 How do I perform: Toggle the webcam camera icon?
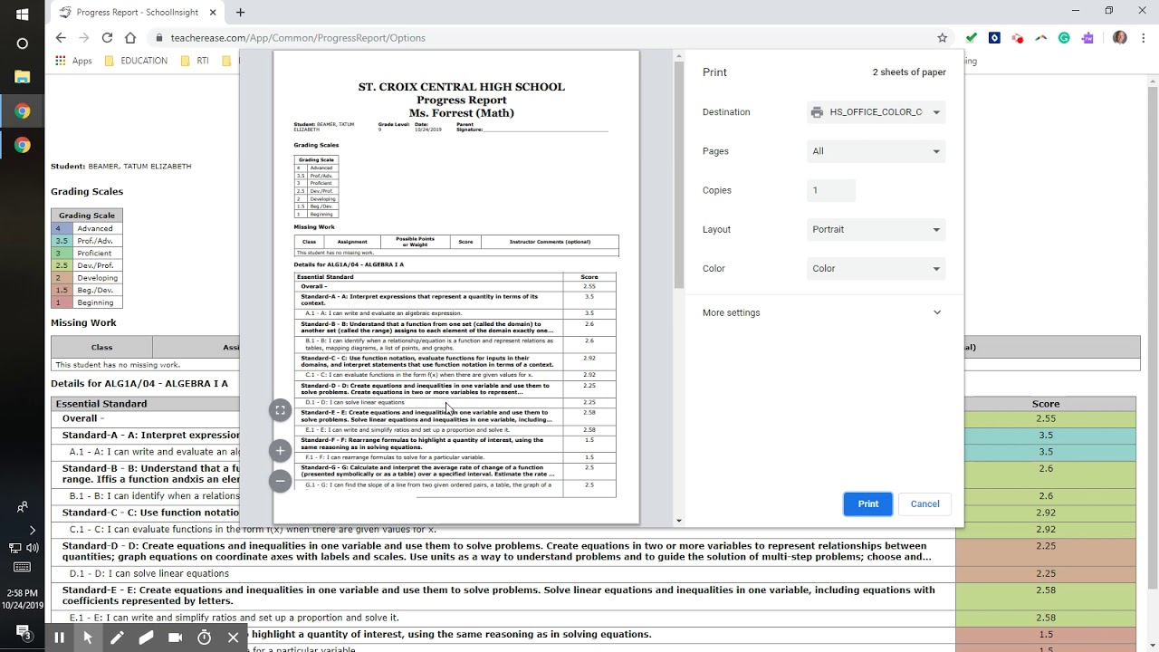pyautogui.click(x=175, y=638)
